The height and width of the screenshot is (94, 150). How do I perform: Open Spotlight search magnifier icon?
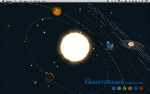pyautogui.click(x=142, y=1)
